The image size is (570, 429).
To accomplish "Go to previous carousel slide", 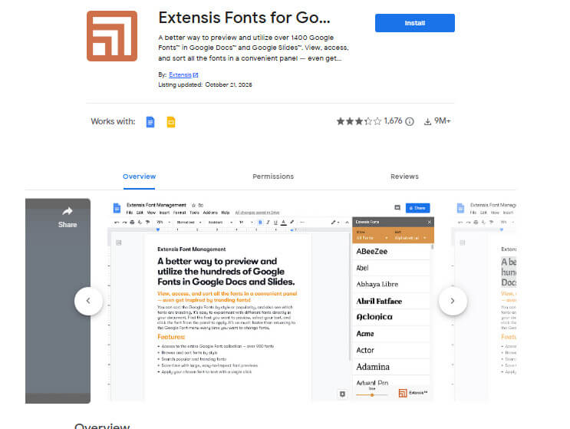I will tap(88, 301).
